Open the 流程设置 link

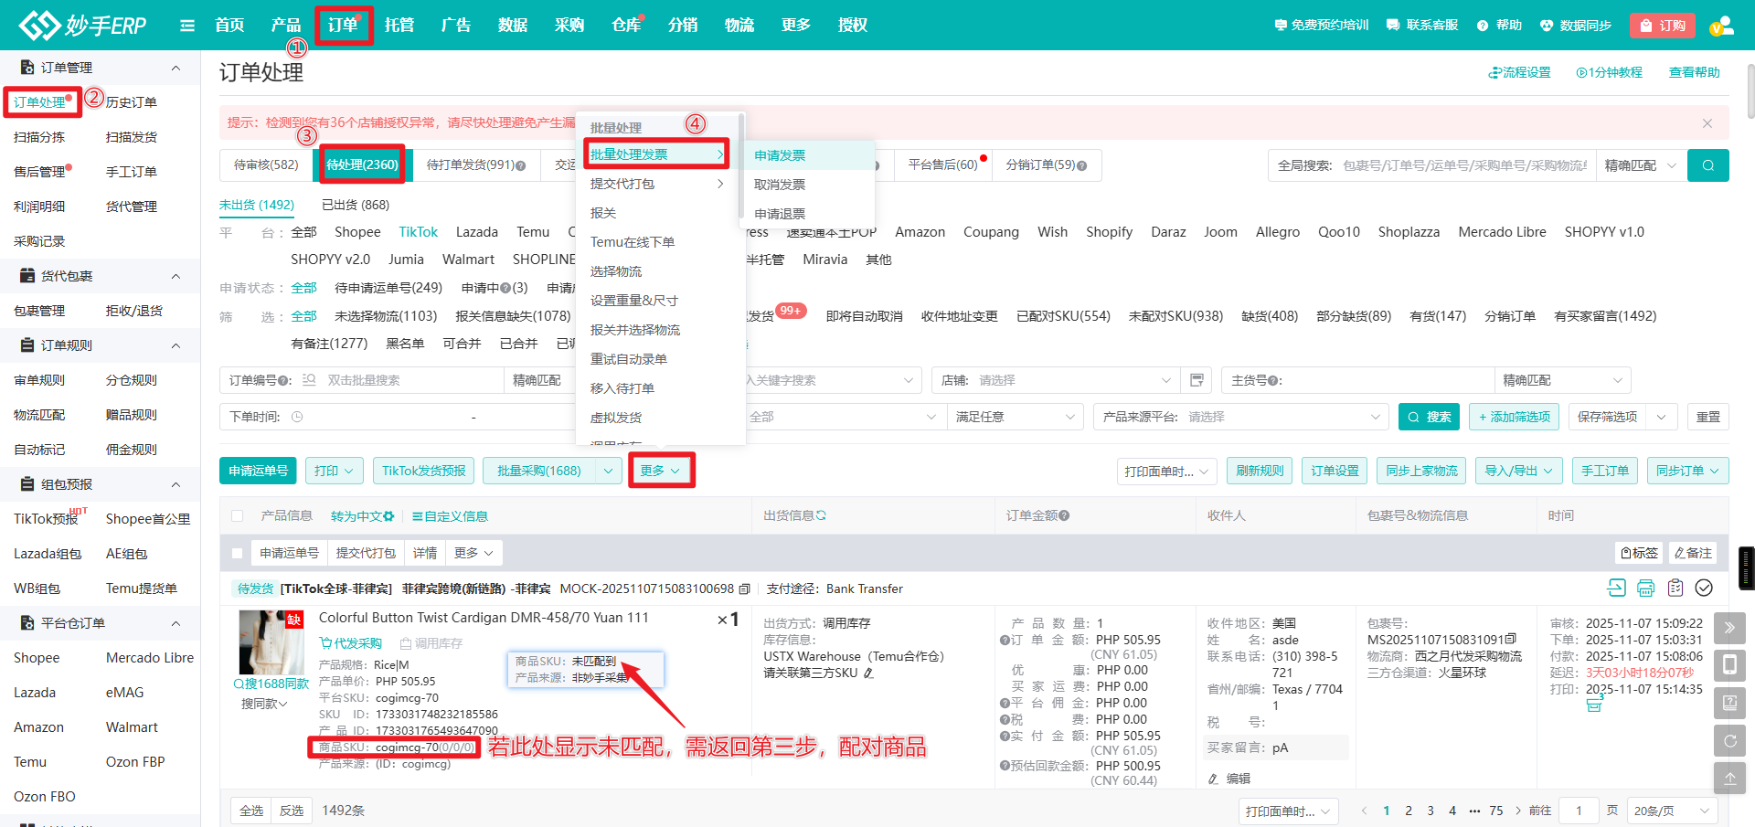[x=1519, y=72]
